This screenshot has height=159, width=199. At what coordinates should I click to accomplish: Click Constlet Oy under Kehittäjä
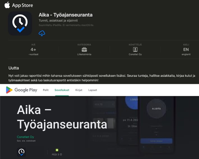tap(135, 54)
